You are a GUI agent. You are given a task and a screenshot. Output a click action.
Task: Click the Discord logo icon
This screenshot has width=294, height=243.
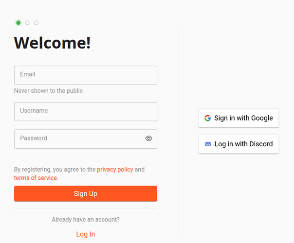(208, 144)
